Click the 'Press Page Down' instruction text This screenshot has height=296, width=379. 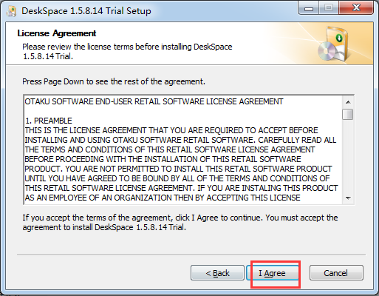pyautogui.click(x=114, y=81)
